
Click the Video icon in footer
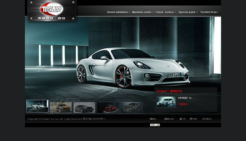point(193,119)
